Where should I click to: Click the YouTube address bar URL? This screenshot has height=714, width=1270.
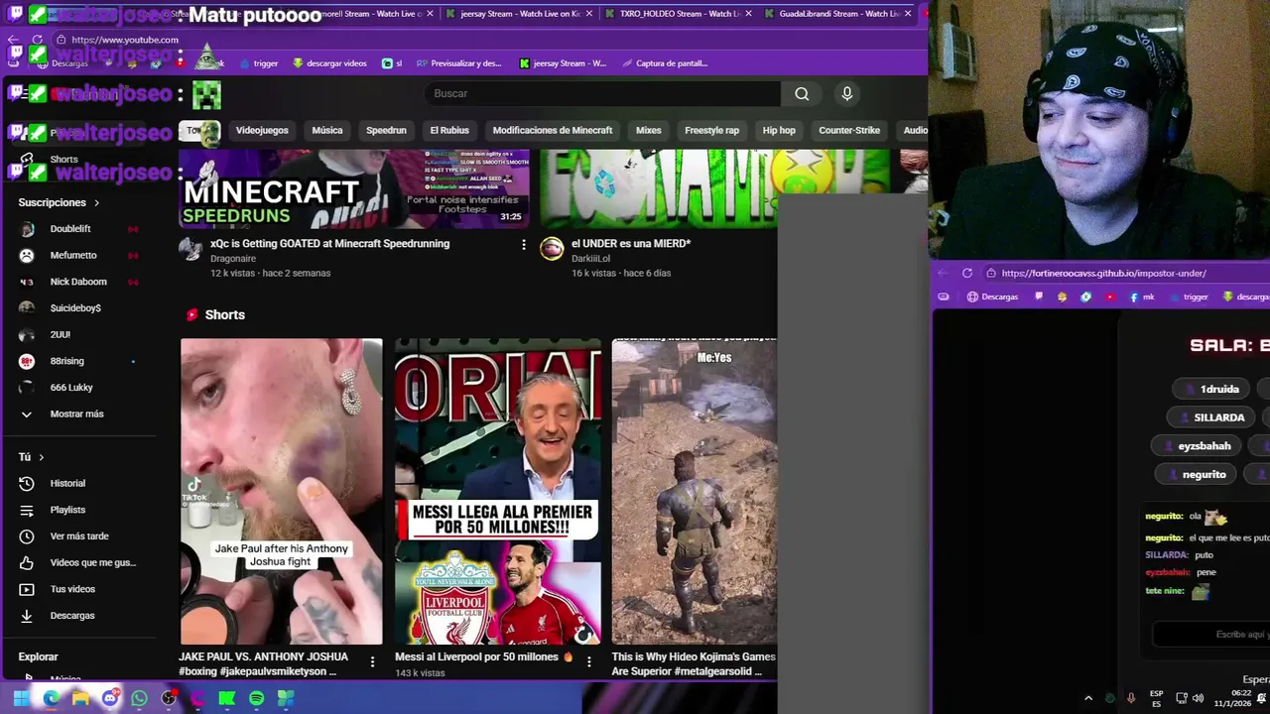[125, 40]
